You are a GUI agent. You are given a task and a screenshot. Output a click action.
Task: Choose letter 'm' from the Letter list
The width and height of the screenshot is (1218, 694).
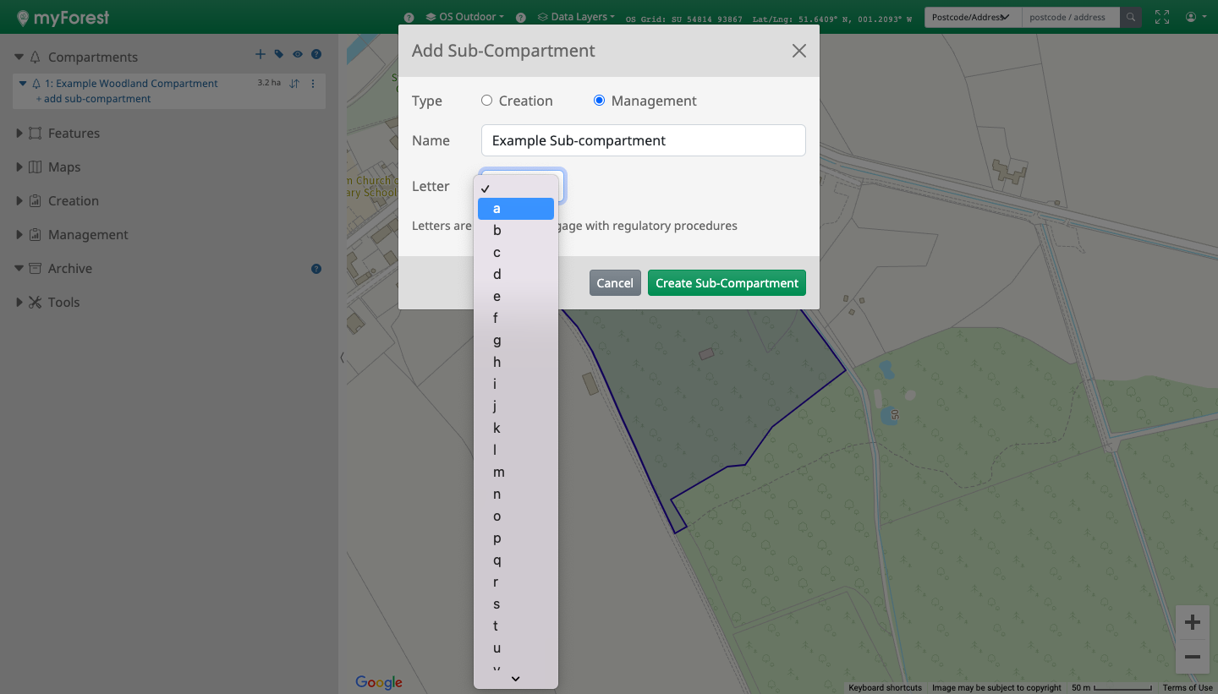coord(499,472)
